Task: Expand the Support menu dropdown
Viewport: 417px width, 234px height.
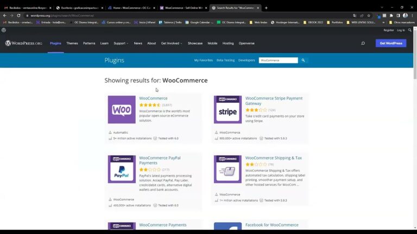Action: point(121,43)
